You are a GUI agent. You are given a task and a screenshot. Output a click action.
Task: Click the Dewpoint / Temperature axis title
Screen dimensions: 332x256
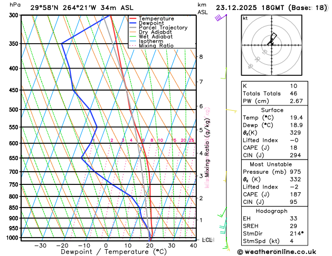[x=113, y=252]
